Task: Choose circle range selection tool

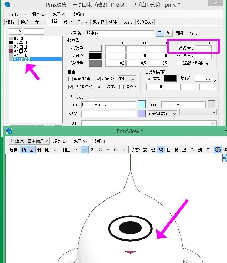Action: 100,150
